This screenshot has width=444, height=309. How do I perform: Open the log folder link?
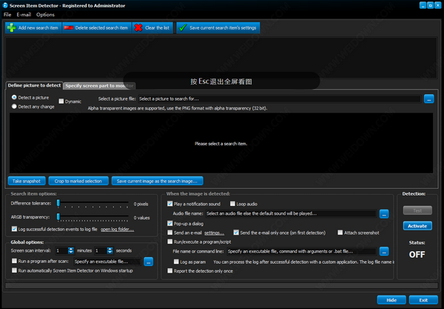coord(117,229)
